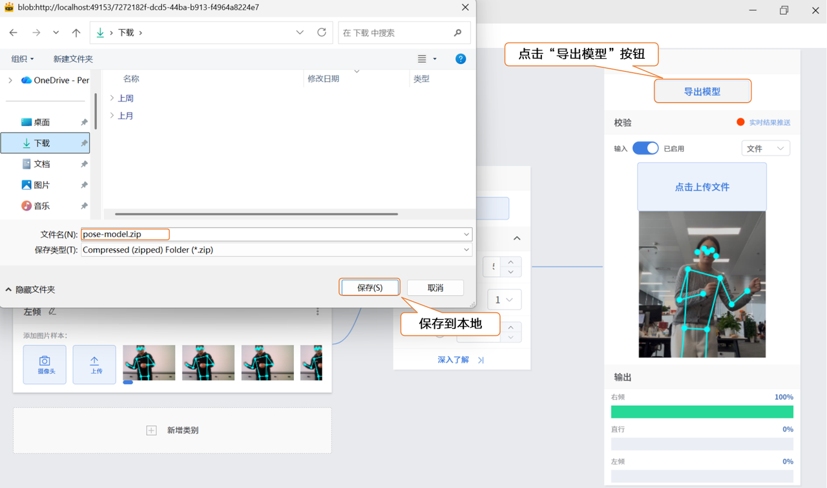Open the 组织 menu

pos(23,59)
